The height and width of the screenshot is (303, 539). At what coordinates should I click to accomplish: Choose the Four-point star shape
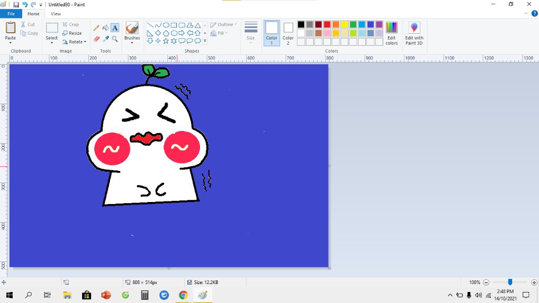coord(158,41)
